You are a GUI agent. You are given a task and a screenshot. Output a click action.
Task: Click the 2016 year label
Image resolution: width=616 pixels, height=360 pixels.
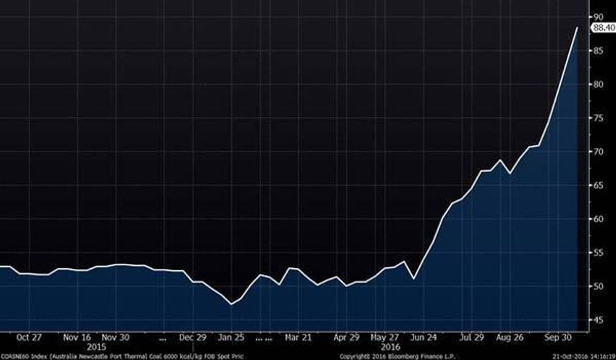coord(392,346)
